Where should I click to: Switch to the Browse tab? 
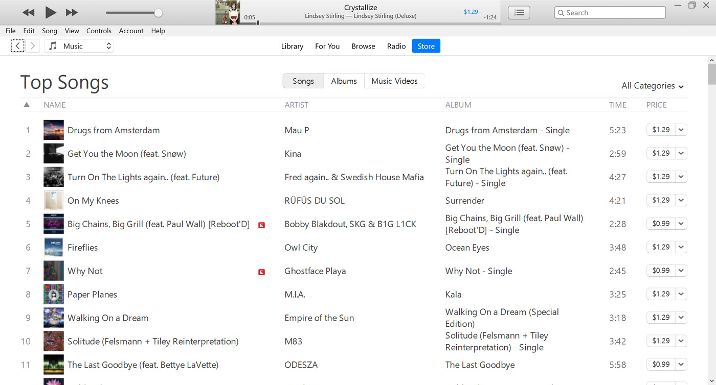pos(363,46)
